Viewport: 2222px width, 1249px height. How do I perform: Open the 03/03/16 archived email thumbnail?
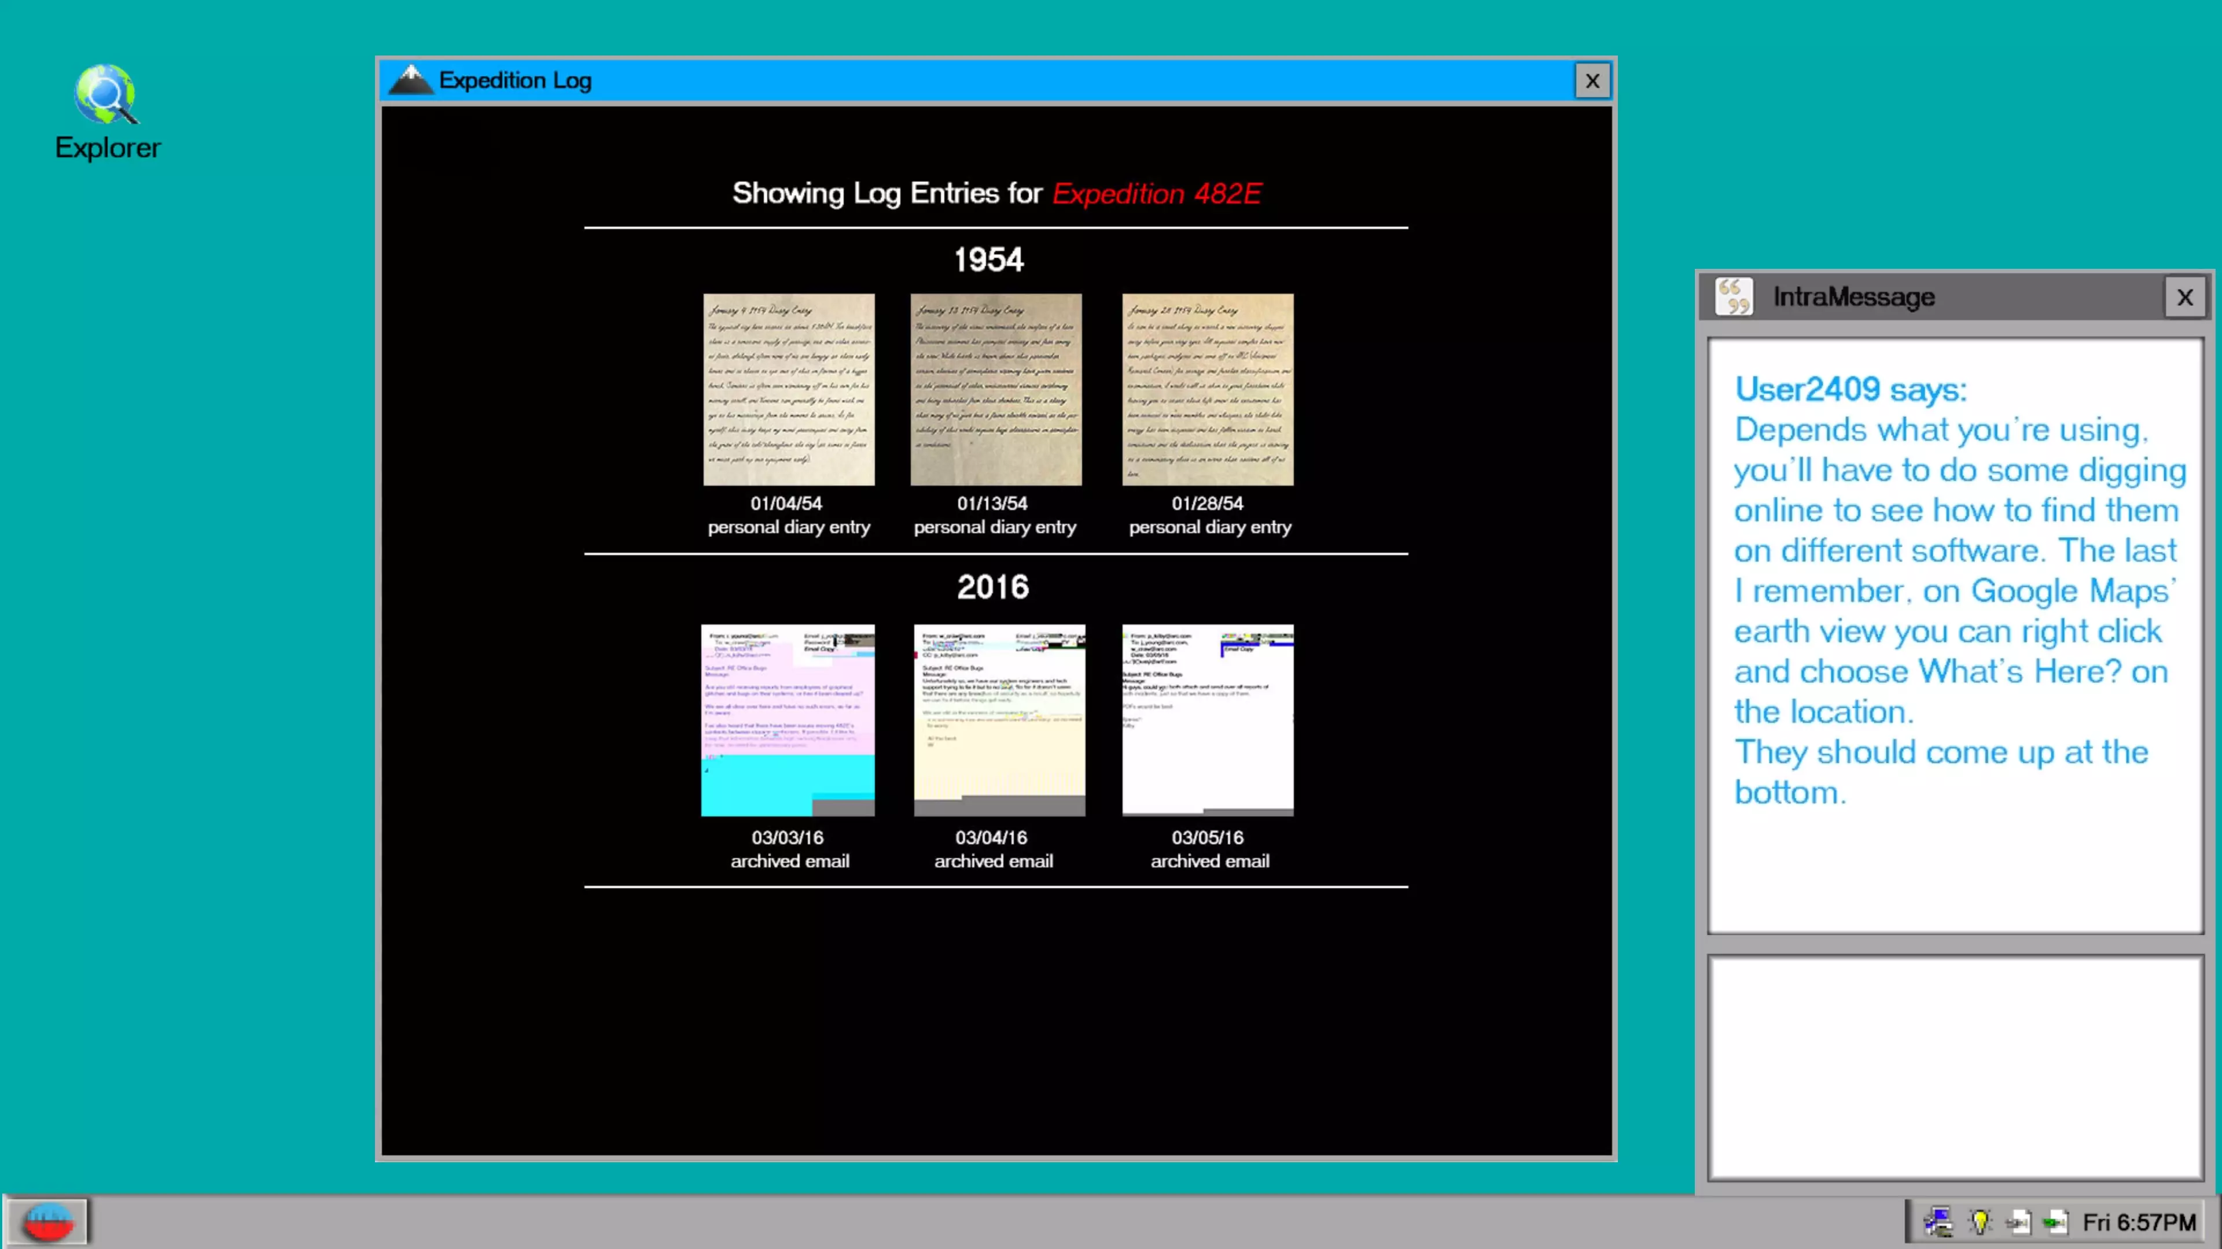pos(788,720)
